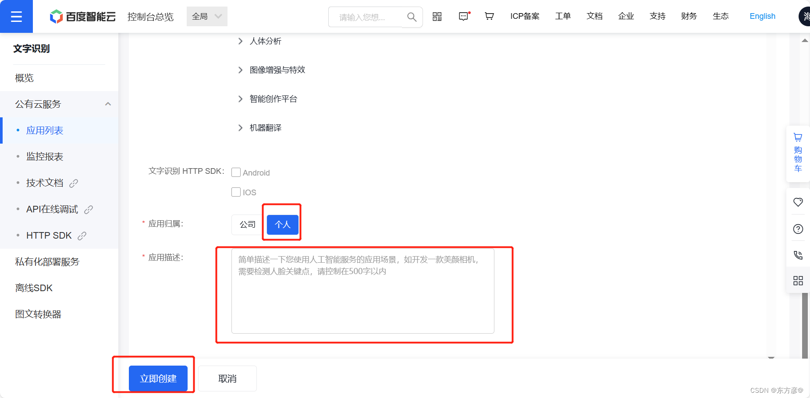Select 公司 as the application ownership

coord(247,224)
